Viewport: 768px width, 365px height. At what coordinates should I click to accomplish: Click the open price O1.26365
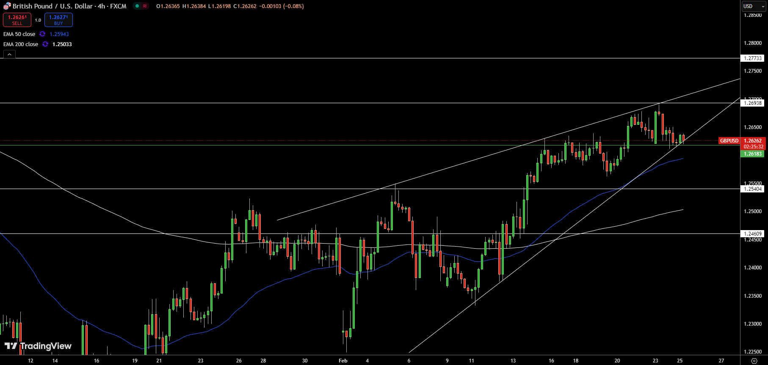coord(168,6)
